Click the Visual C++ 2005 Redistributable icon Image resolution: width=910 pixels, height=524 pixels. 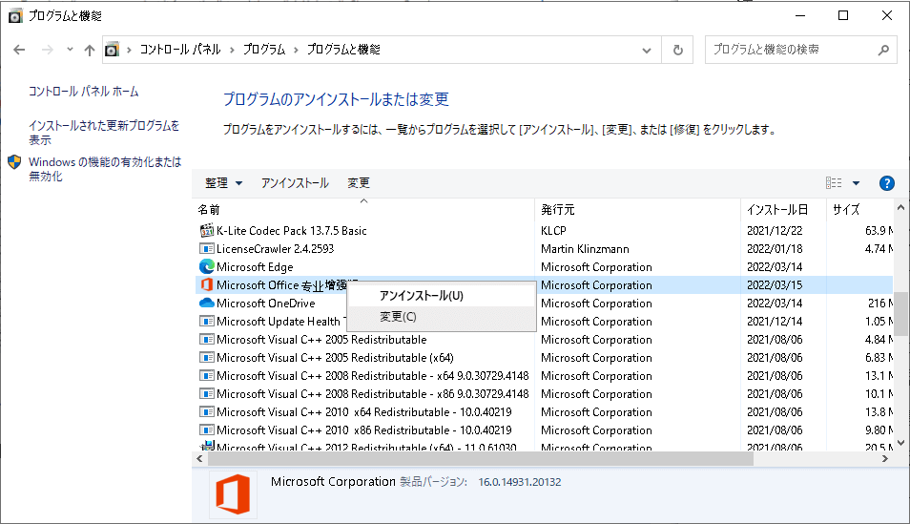[x=207, y=339]
